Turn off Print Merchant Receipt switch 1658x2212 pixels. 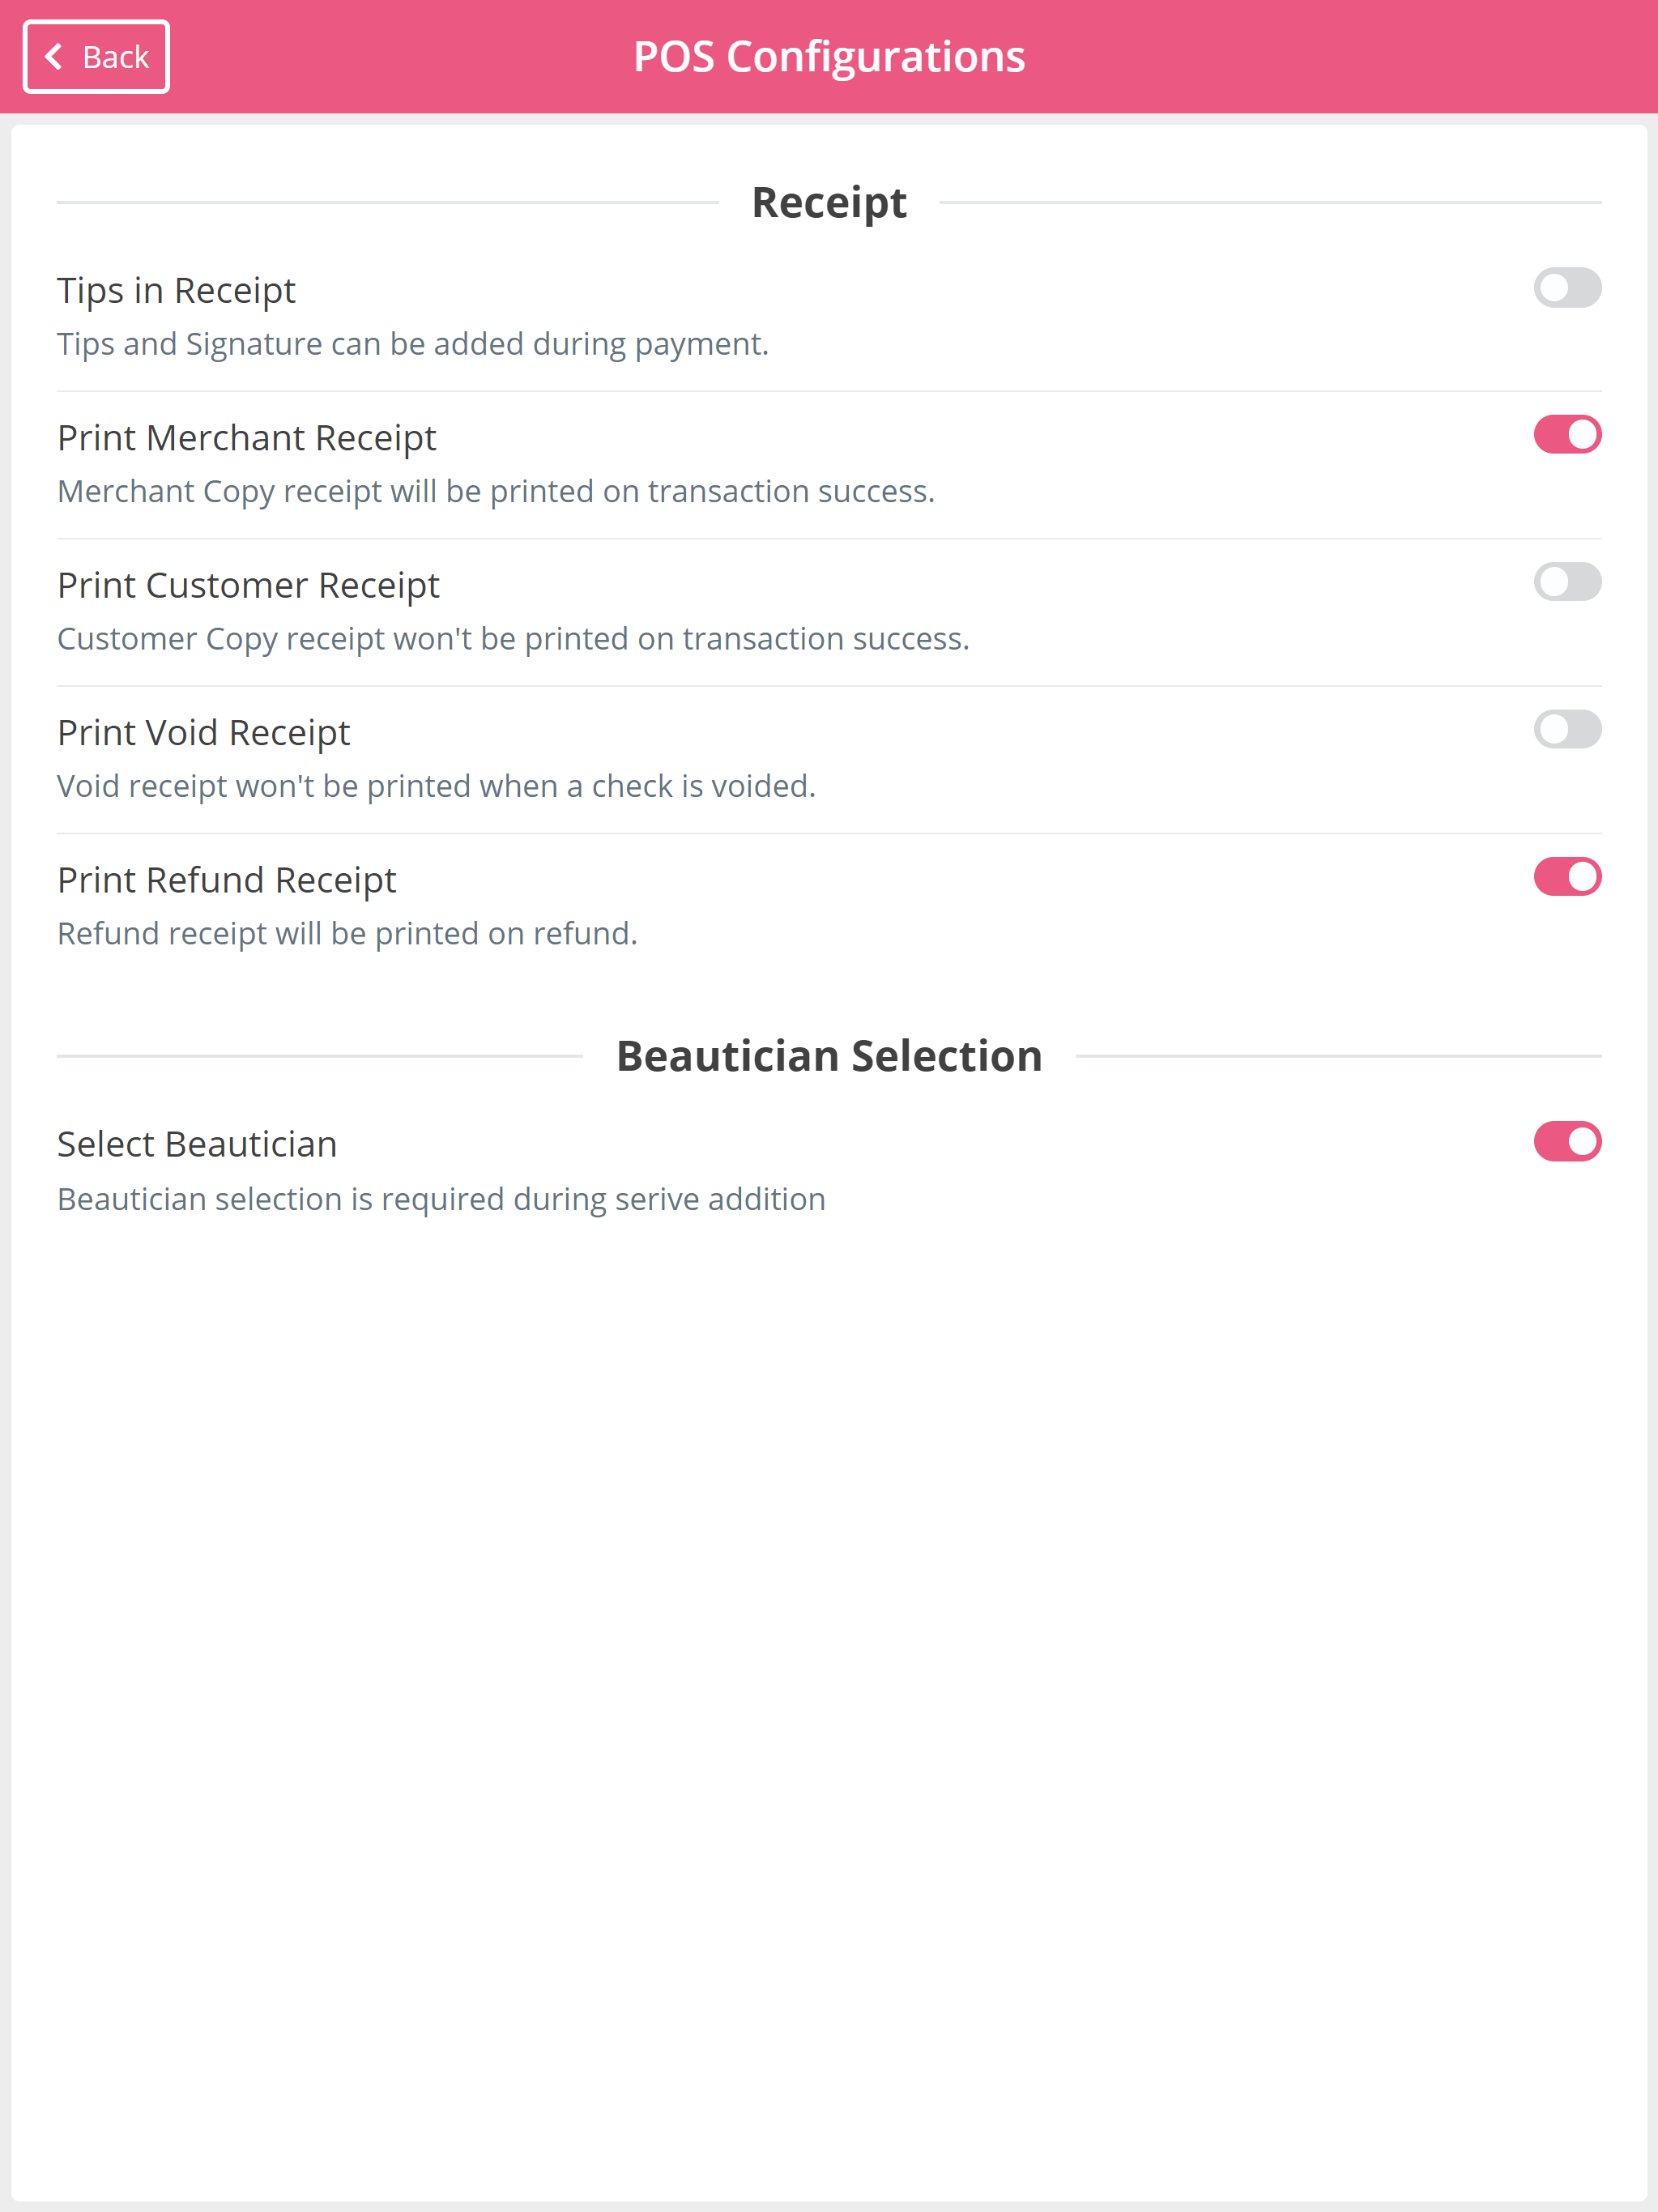point(1567,435)
